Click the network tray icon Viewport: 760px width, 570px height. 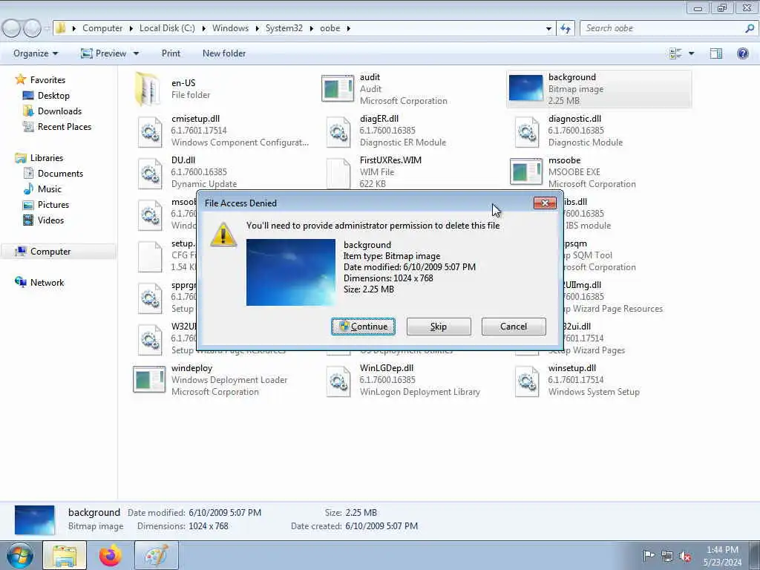(x=667, y=556)
